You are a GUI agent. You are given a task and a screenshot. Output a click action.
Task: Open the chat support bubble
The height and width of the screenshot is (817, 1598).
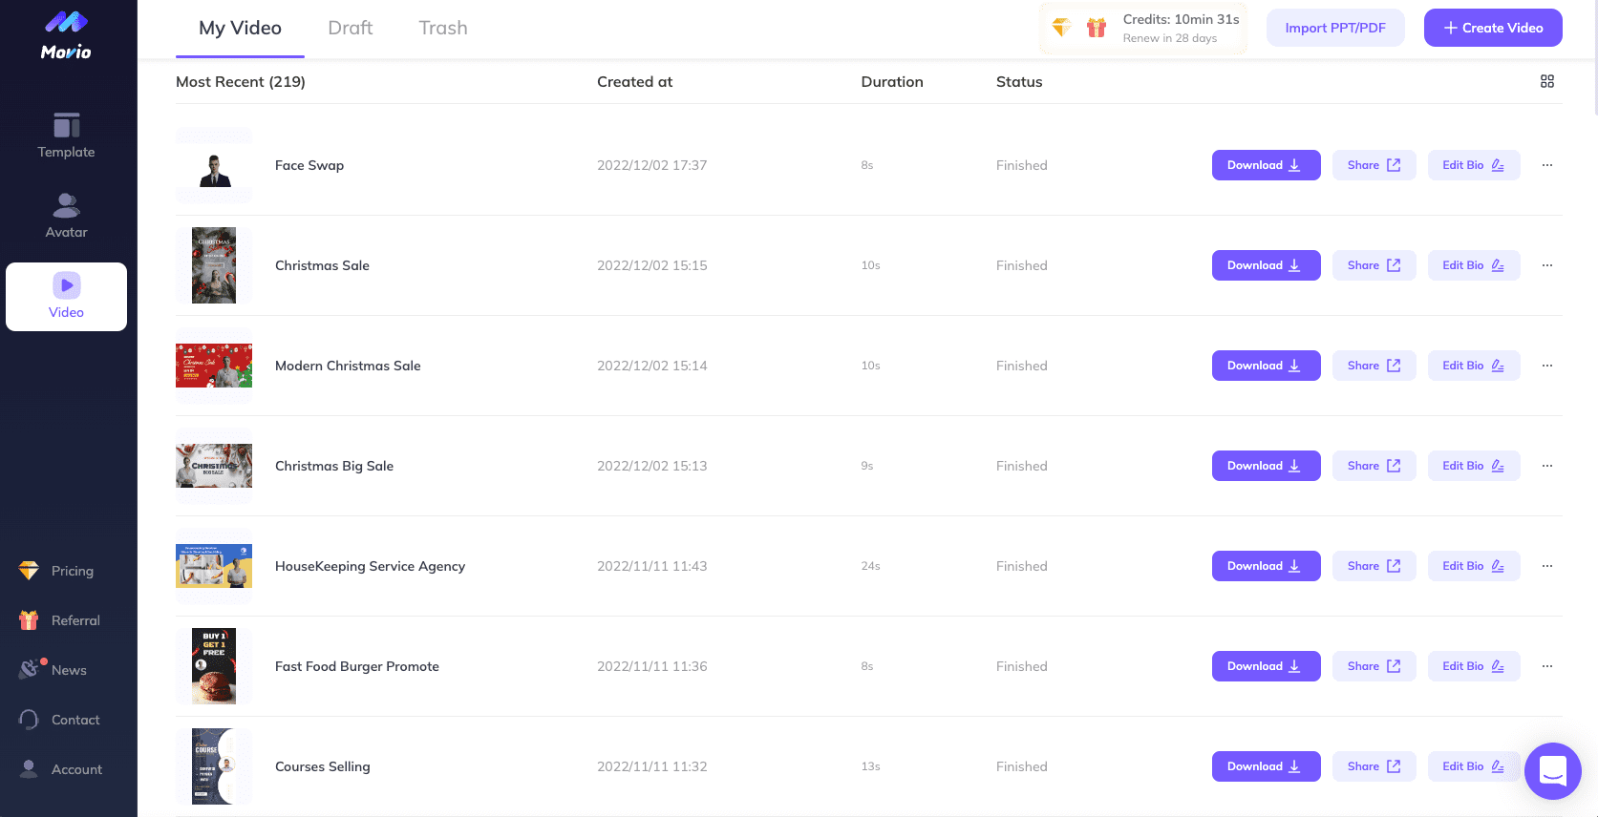(x=1553, y=771)
